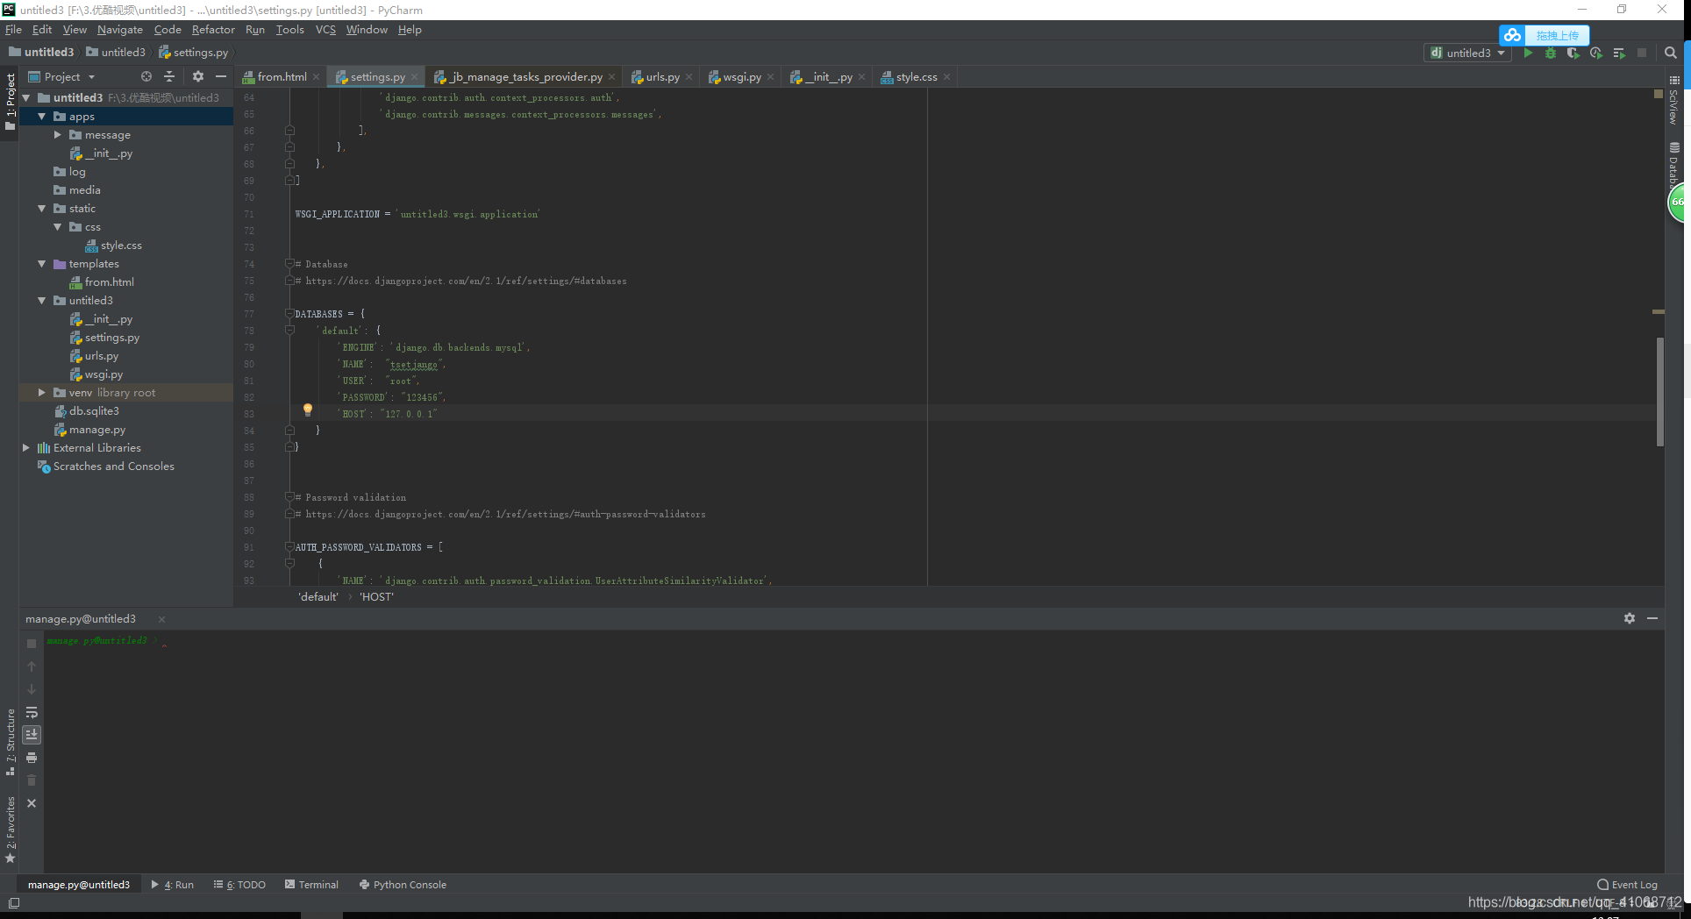The height and width of the screenshot is (919, 1691).
Task: Toggle the Project side tool window
Action: [11, 101]
